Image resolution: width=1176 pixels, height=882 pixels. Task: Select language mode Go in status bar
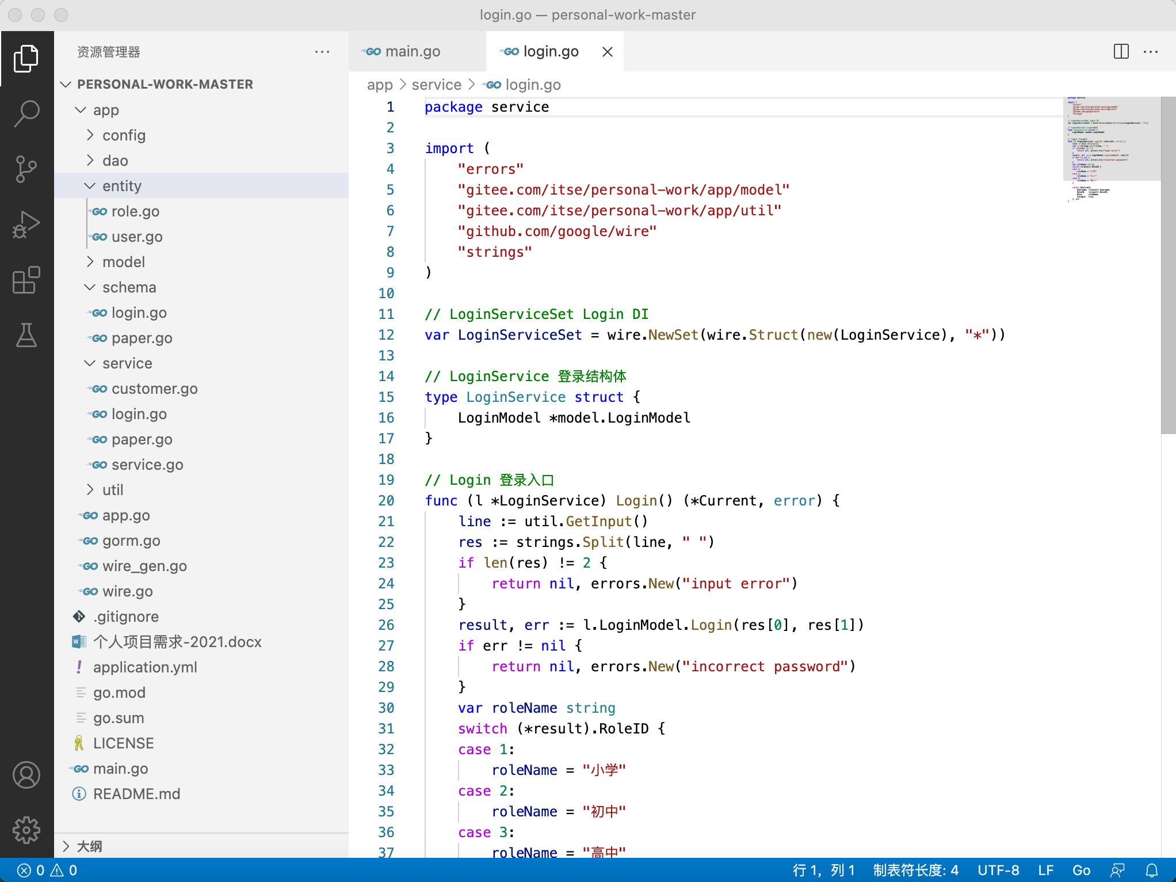coord(1081,870)
